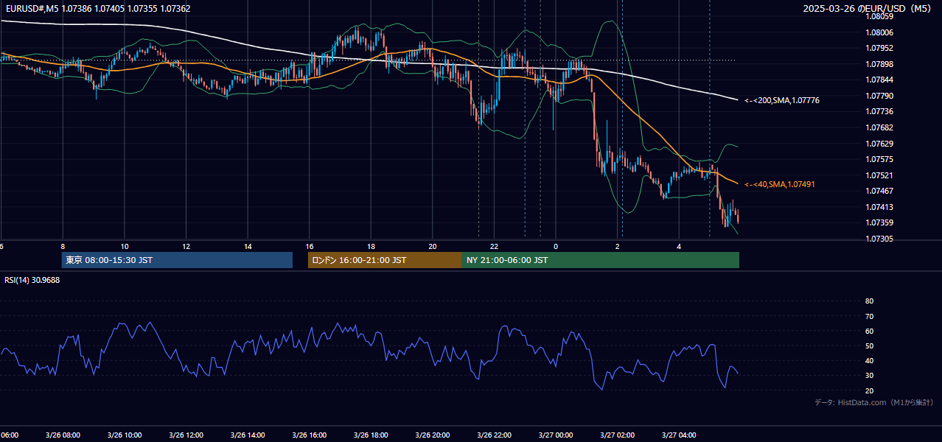Click price axis value 1.07898

(879, 64)
